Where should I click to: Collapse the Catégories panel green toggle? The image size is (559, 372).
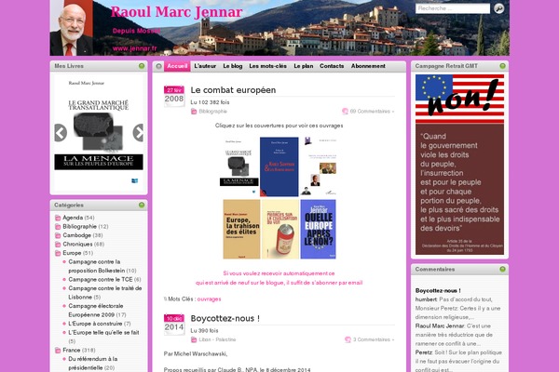click(x=142, y=205)
